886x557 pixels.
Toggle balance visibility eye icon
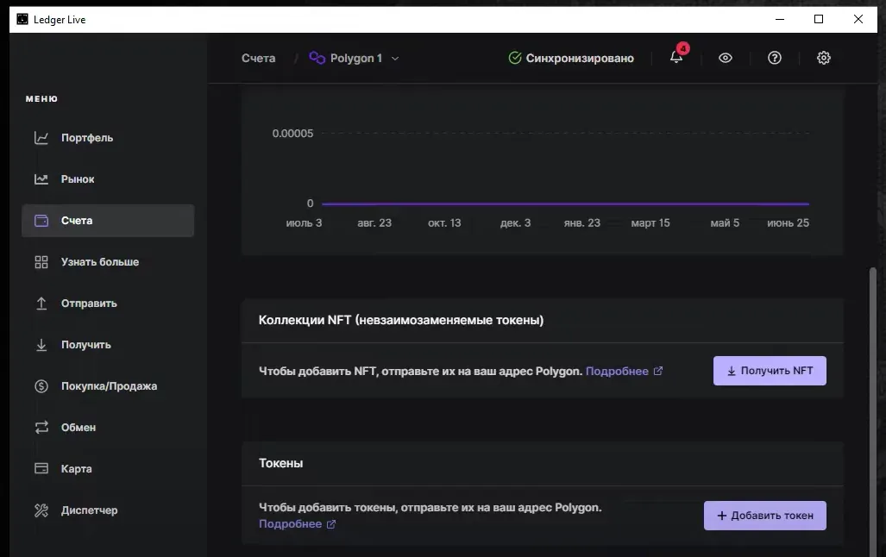tap(726, 58)
